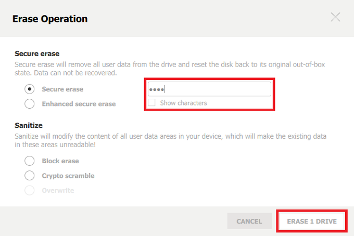Click the "Secure erase" option label beside radio

62,89
